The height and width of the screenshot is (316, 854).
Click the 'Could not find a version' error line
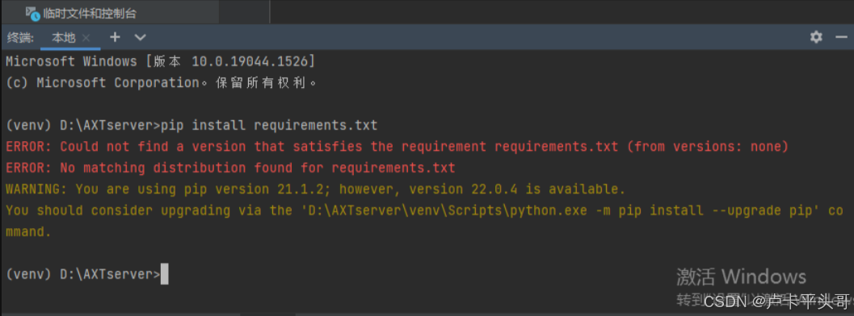pyautogui.click(x=397, y=147)
